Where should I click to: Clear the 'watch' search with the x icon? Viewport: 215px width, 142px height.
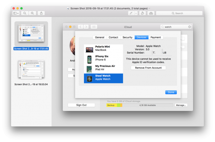tap(189, 27)
